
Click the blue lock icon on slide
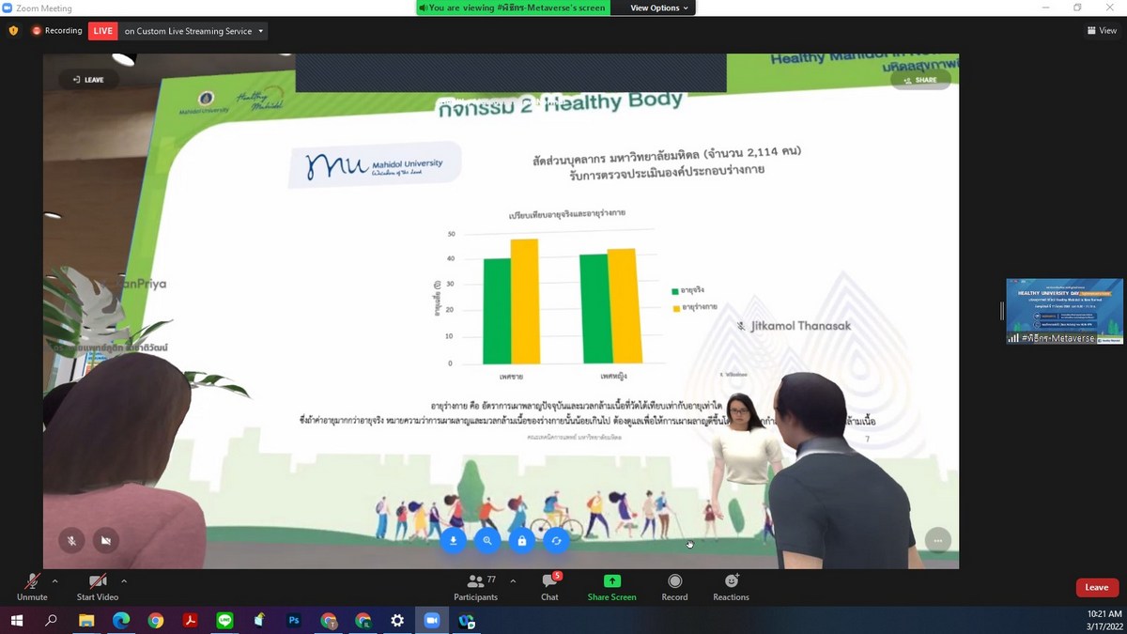[522, 540]
